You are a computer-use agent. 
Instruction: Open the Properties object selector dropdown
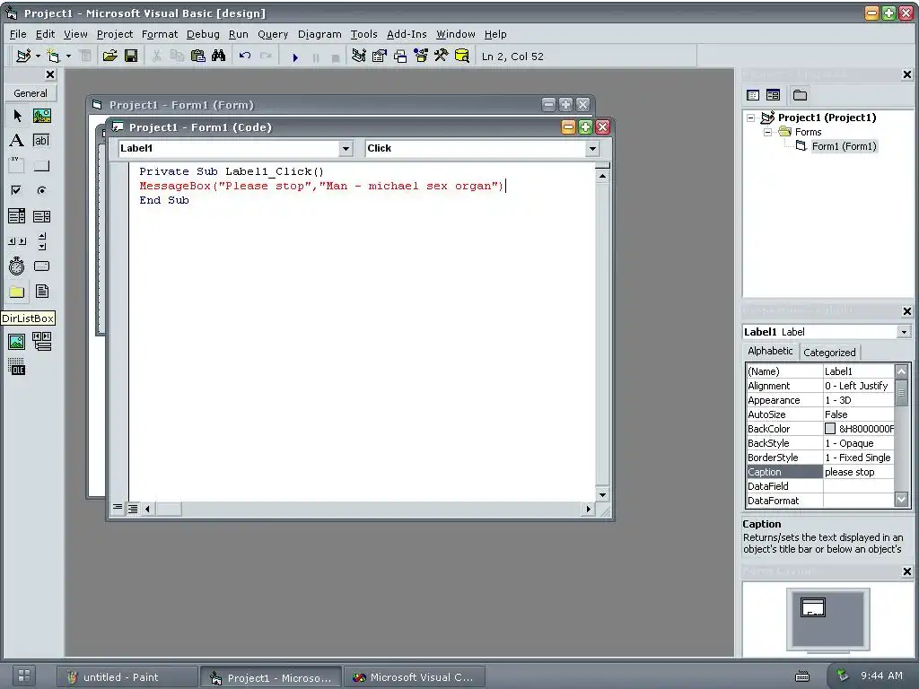[904, 332]
